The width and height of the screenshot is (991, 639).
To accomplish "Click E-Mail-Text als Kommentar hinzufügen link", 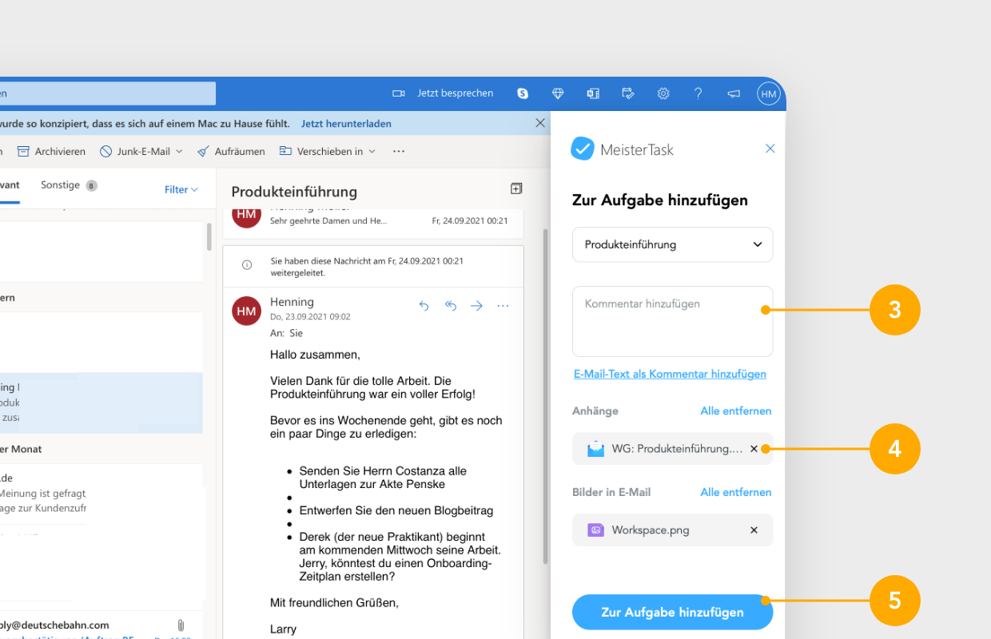I will [670, 374].
